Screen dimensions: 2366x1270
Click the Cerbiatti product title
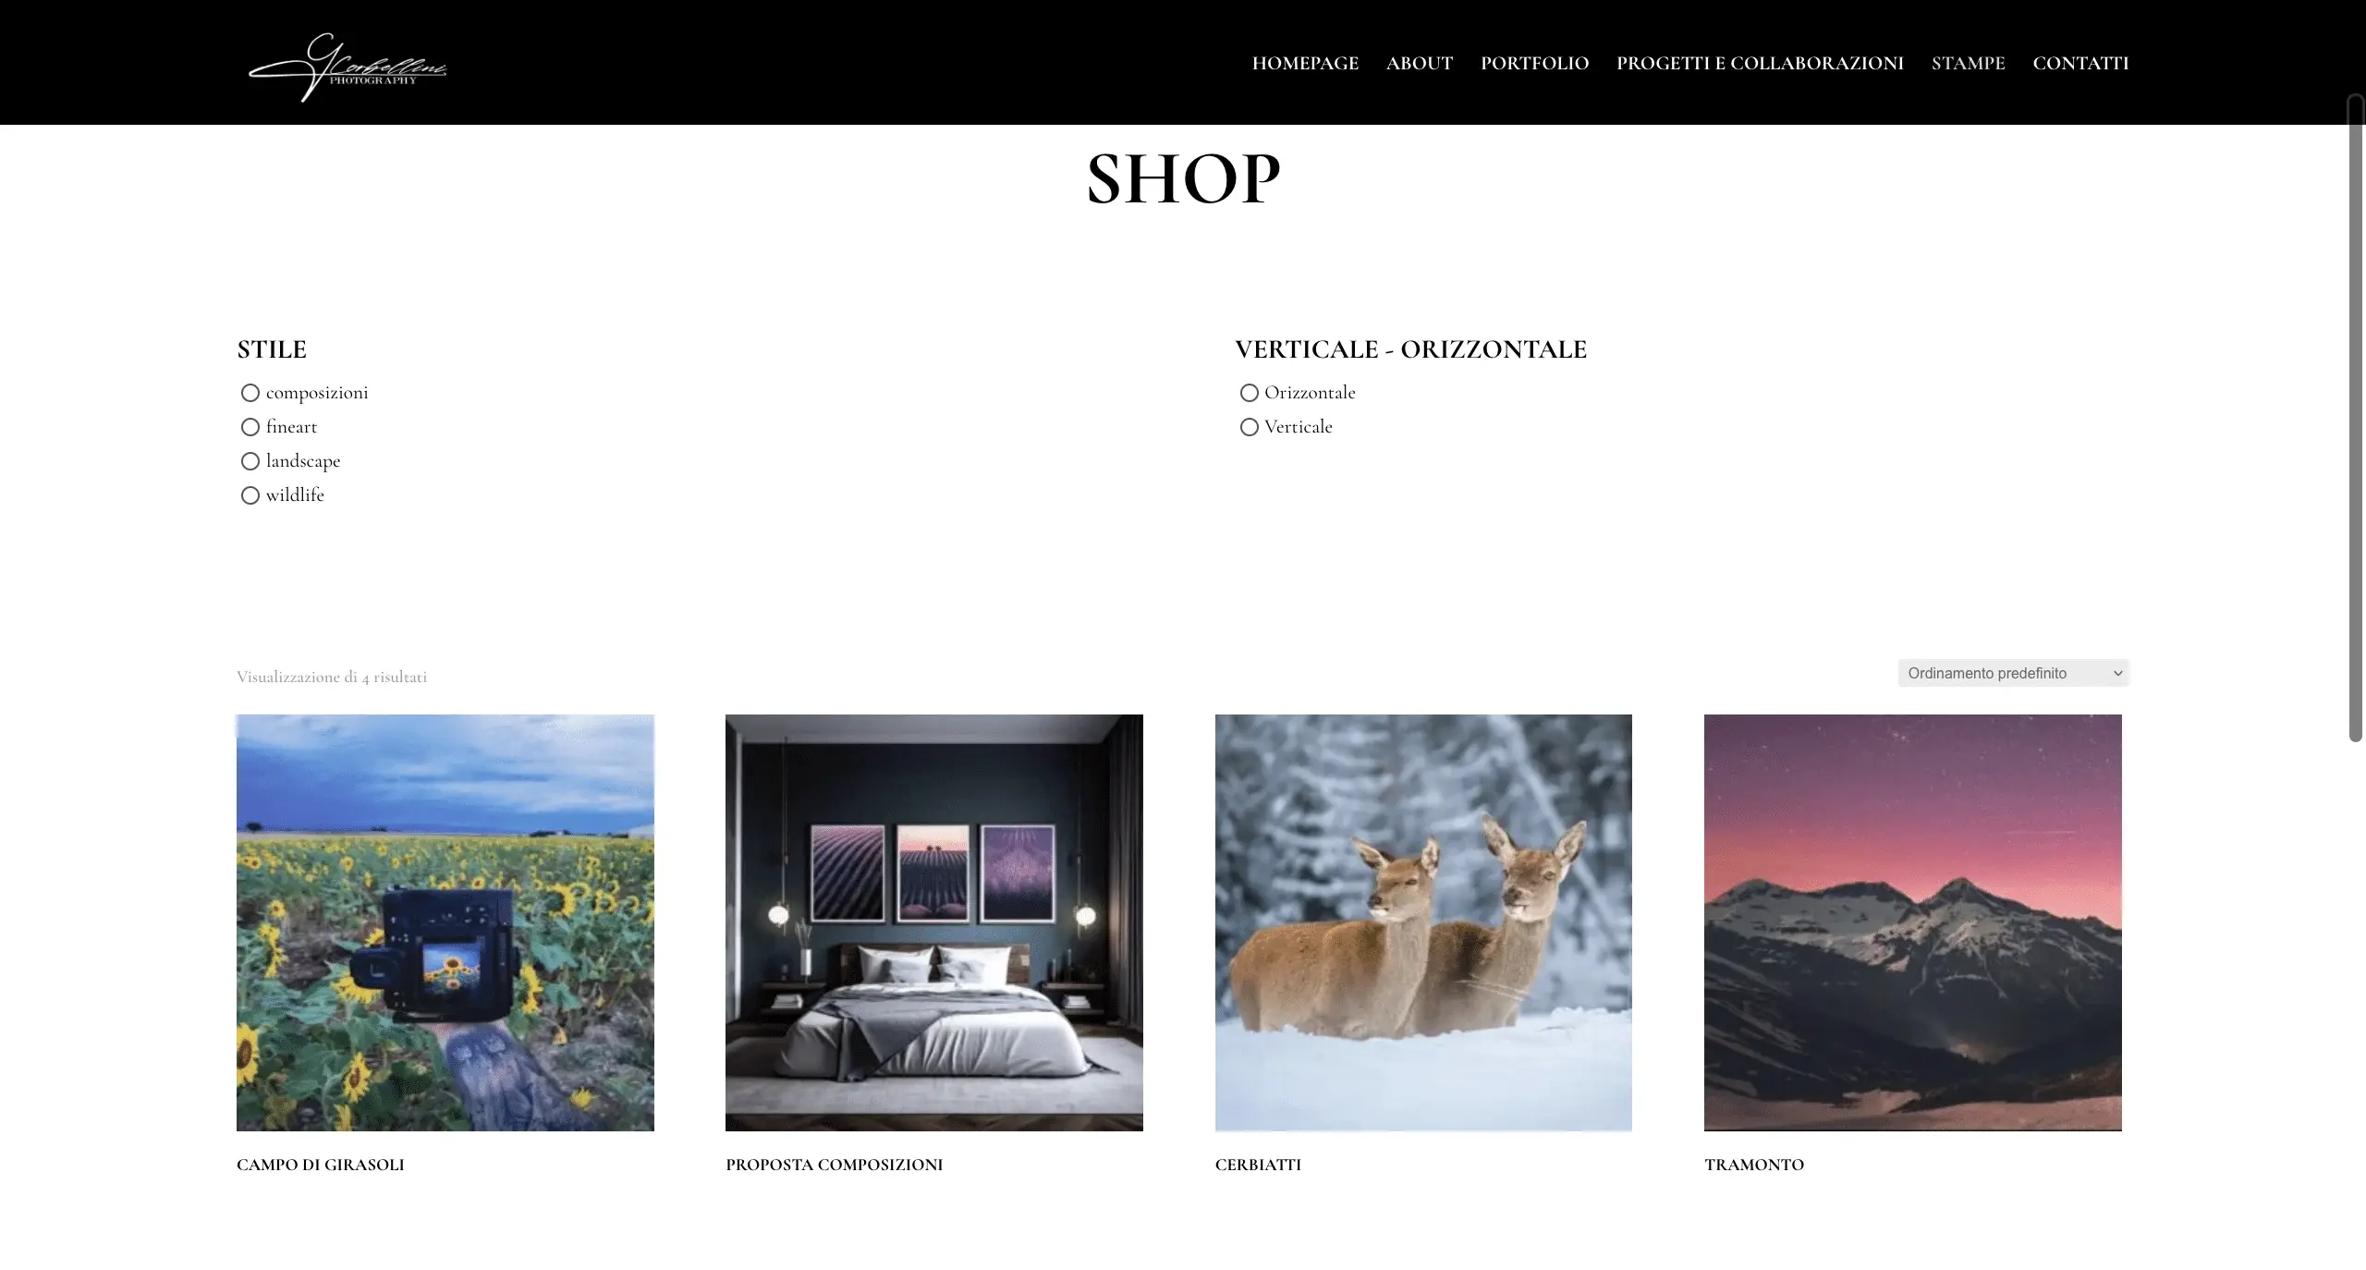(x=1258, y=1165)
